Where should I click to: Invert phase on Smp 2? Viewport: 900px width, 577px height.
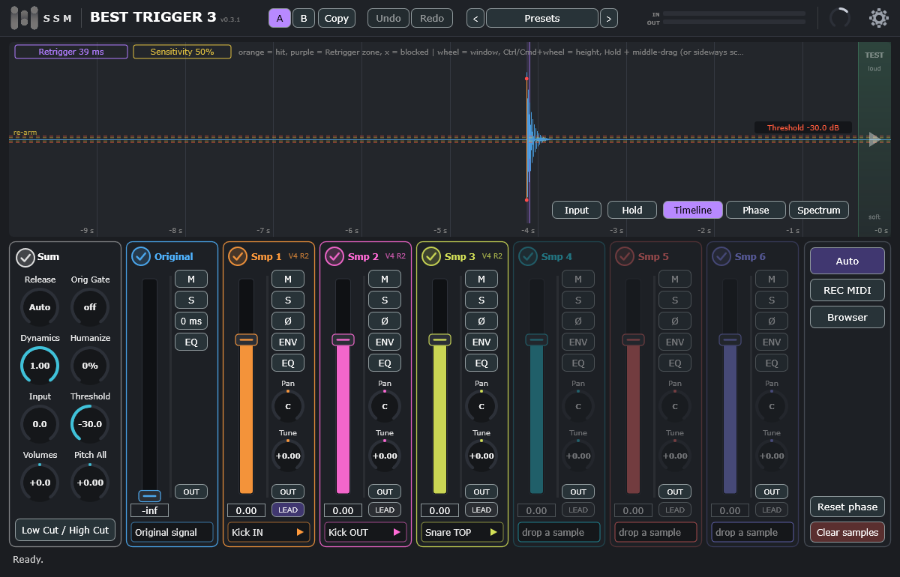(x=385, y=321)
